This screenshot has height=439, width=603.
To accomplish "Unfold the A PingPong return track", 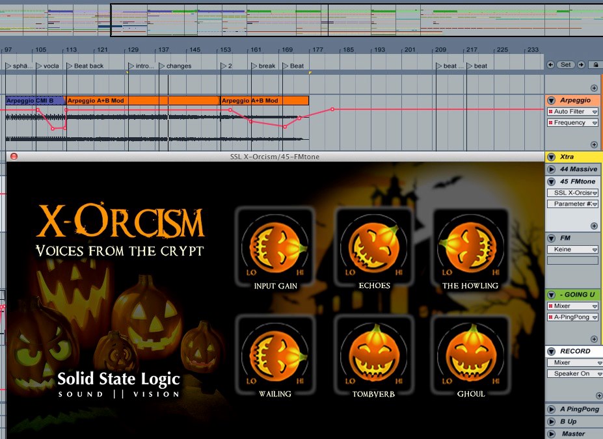I will click(552, 409).
